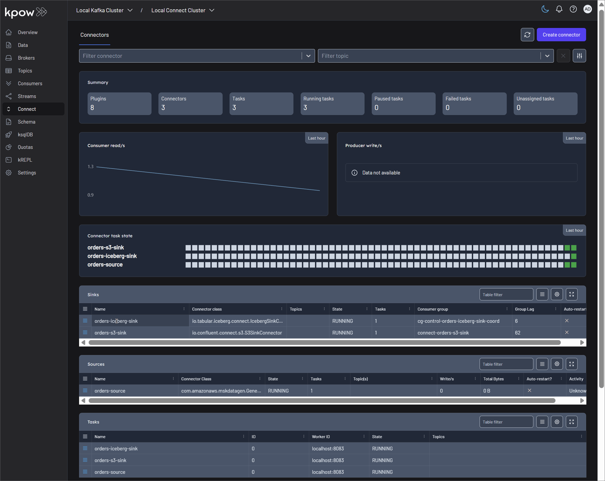Image resolution: width=605 pixels, height=481 pixels.
Task: Open row menu for orders-s3-sink sink
Action: point(85,333)
